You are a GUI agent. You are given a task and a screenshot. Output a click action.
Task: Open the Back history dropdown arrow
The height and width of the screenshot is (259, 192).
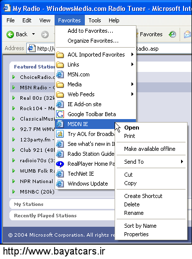[34, 34]
